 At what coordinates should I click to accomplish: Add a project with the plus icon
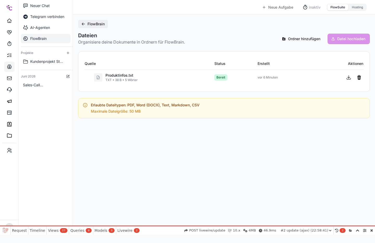point(68,53)
